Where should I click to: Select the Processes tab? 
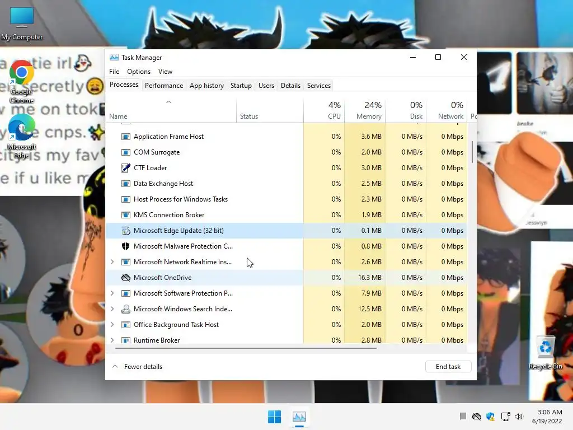click(124, 85)
